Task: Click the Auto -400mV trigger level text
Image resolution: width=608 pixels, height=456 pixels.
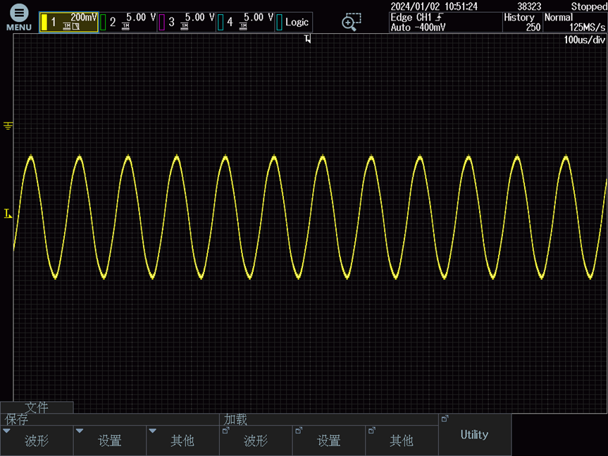Action: (x=418, y=27)
